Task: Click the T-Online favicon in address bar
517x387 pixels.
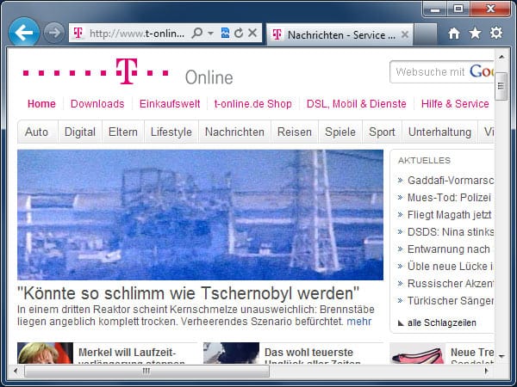Action: point(78,33)
